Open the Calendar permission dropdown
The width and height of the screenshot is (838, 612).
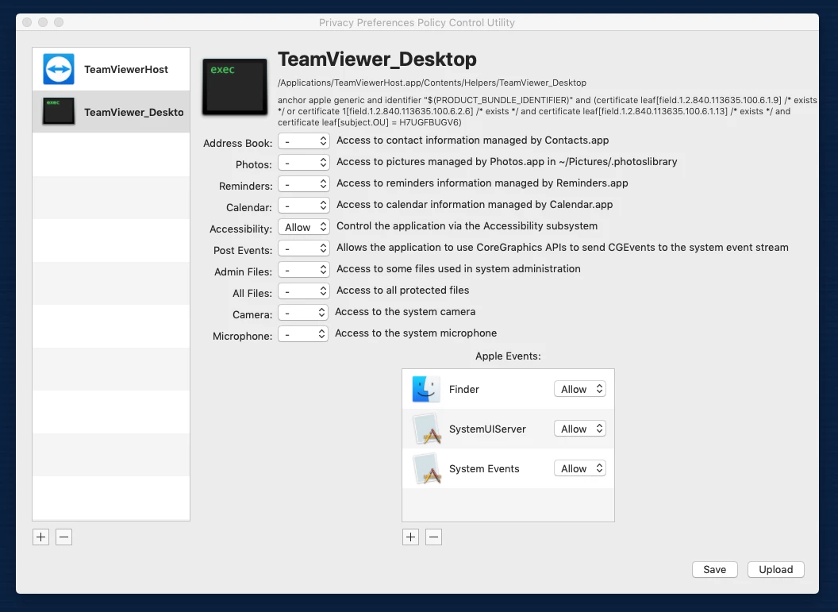[x=304, y=206]
